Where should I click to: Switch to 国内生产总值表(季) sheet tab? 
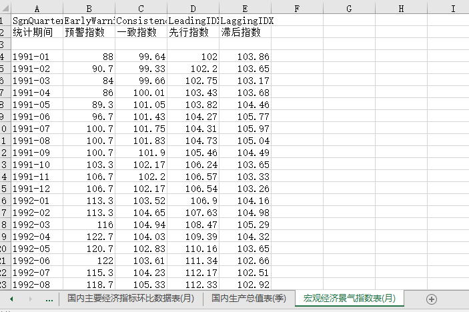pos(249,298)
